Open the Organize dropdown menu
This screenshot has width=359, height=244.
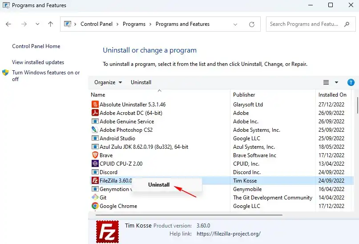pos(108,82)
